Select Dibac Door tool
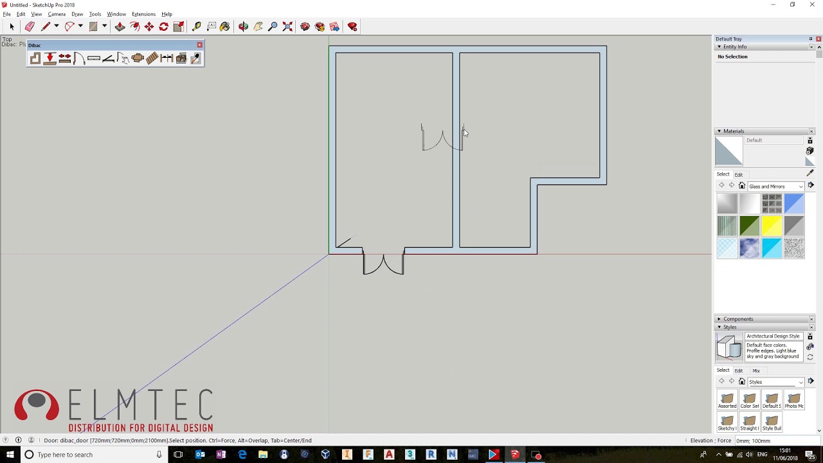This screenshot has height=463, width=823. [x=79, y=59]
